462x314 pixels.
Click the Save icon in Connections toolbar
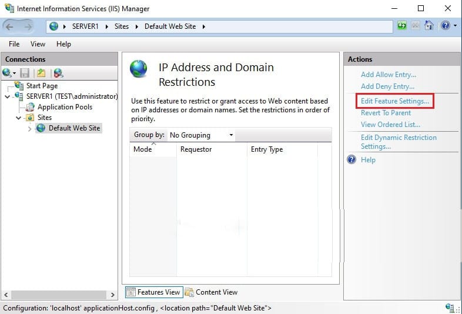tap(25, 73)
